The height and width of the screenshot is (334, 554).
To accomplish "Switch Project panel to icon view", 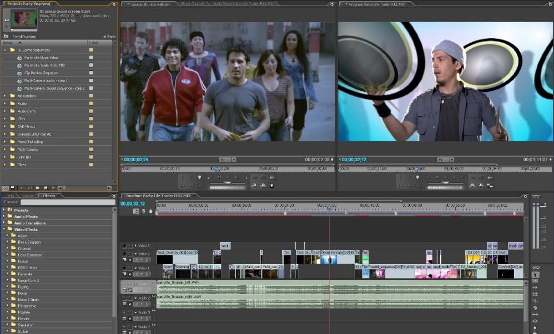I will 12,188.
